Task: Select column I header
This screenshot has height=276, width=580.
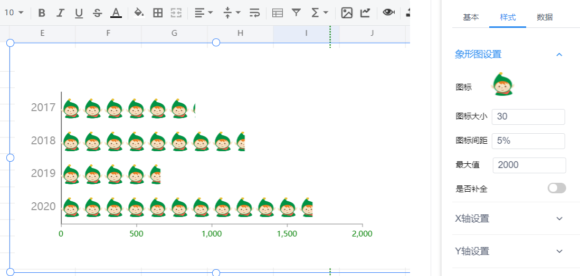Action: 306,33
